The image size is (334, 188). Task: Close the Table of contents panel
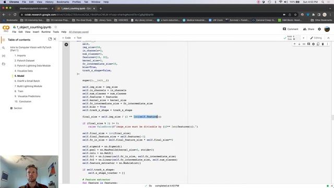[55, 39]
